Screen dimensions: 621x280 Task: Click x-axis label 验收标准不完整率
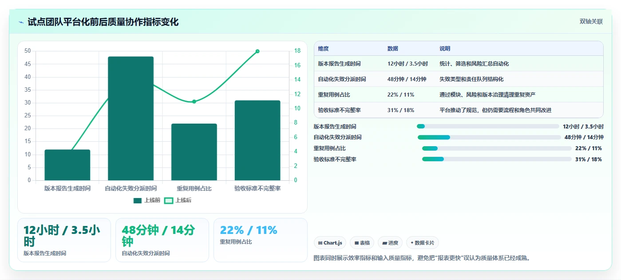pos(257,189)
